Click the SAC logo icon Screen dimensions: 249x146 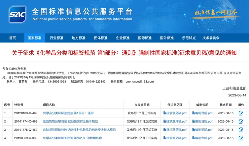pyautogui.click(x=17, y=14)
